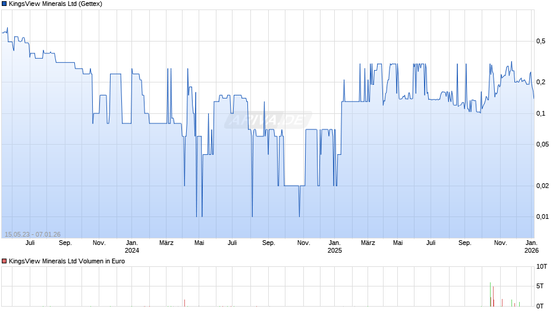Click the 'Jan. 2024' time axis label
The image size is (559, 312).
(132, 247)
